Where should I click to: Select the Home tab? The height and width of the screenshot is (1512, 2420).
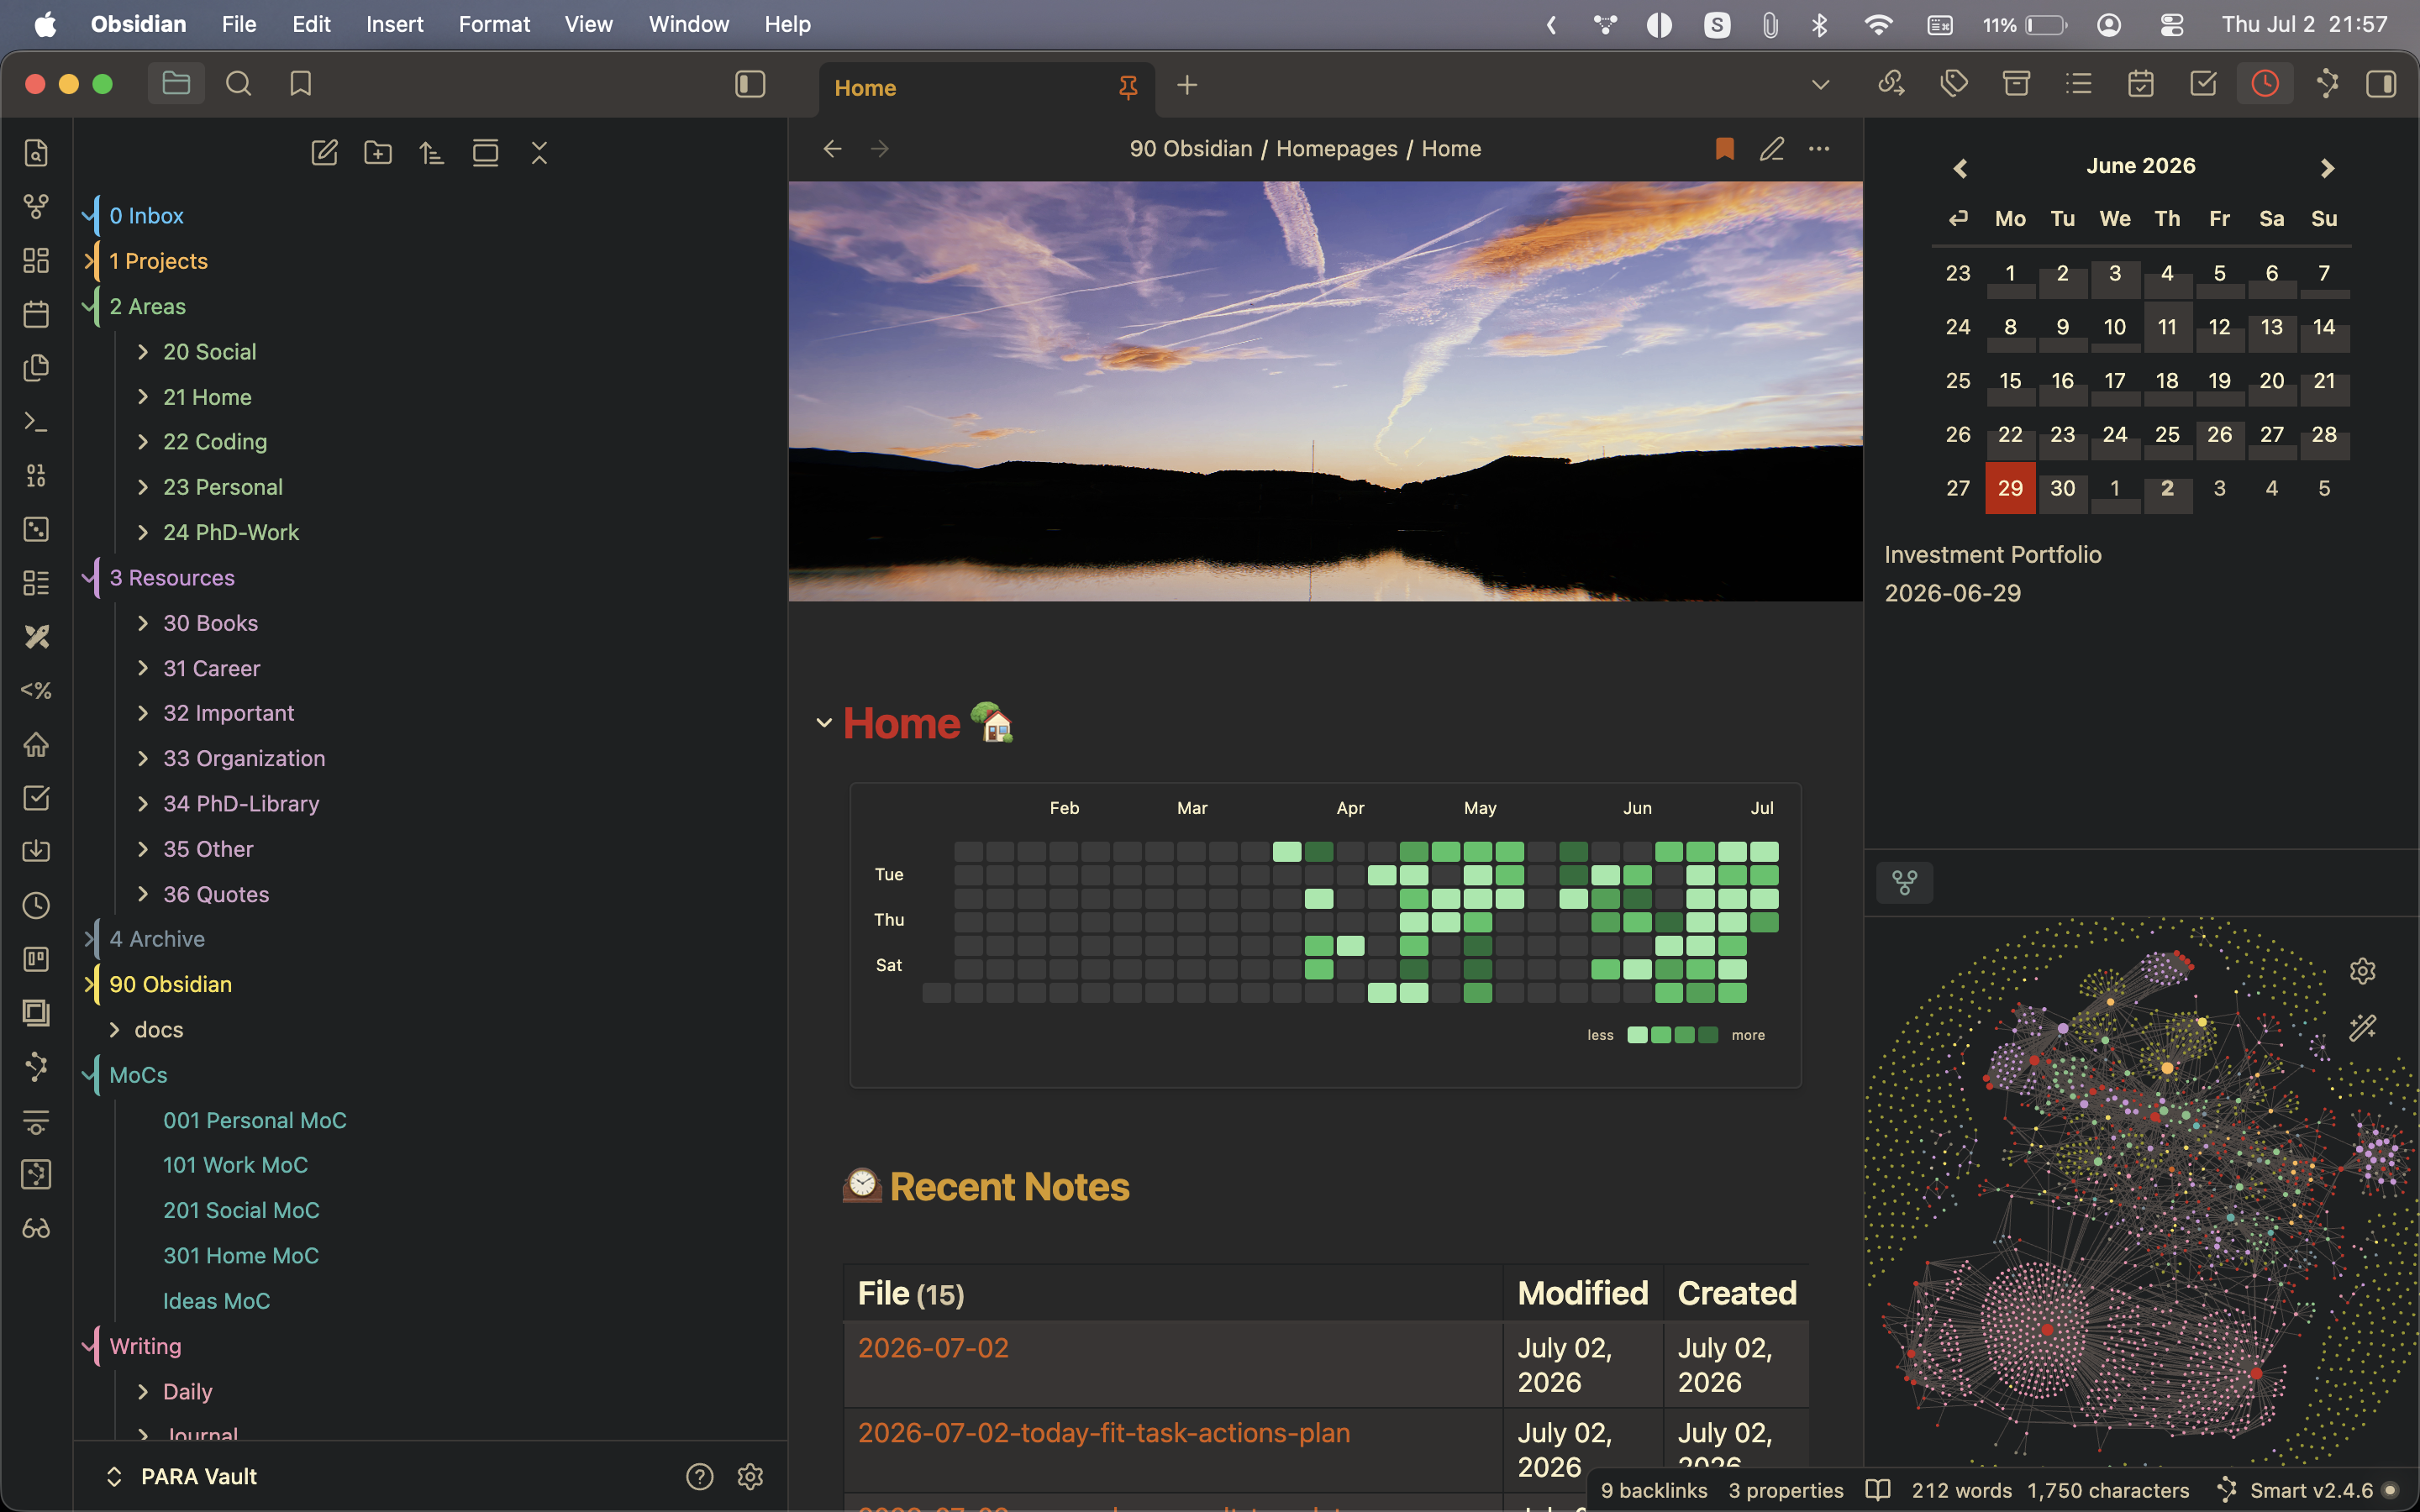(x=986, y=88)
